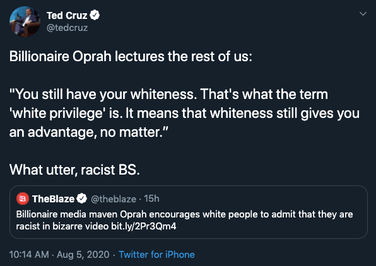Expand the tweet options chevron menu
376x266 pixels.
pos(363,14)
